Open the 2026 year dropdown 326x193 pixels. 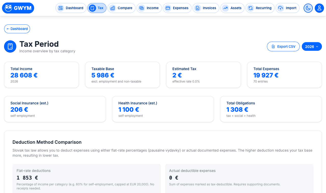coord(312,47)
